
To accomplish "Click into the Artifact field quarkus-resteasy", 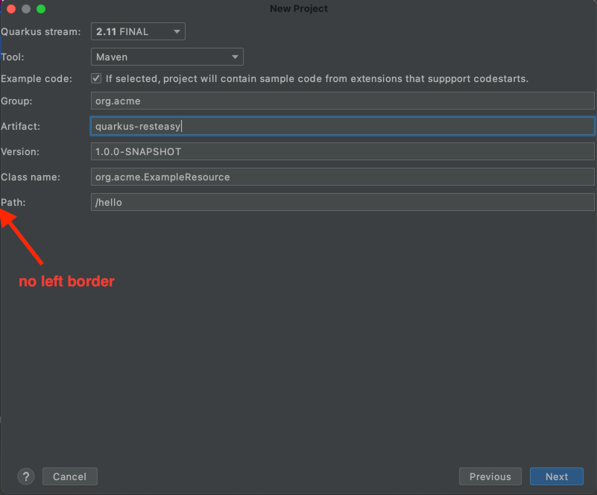I will [x=343, y=126].
